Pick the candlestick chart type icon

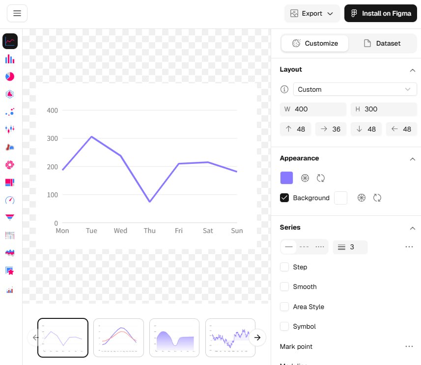(10, 129)
